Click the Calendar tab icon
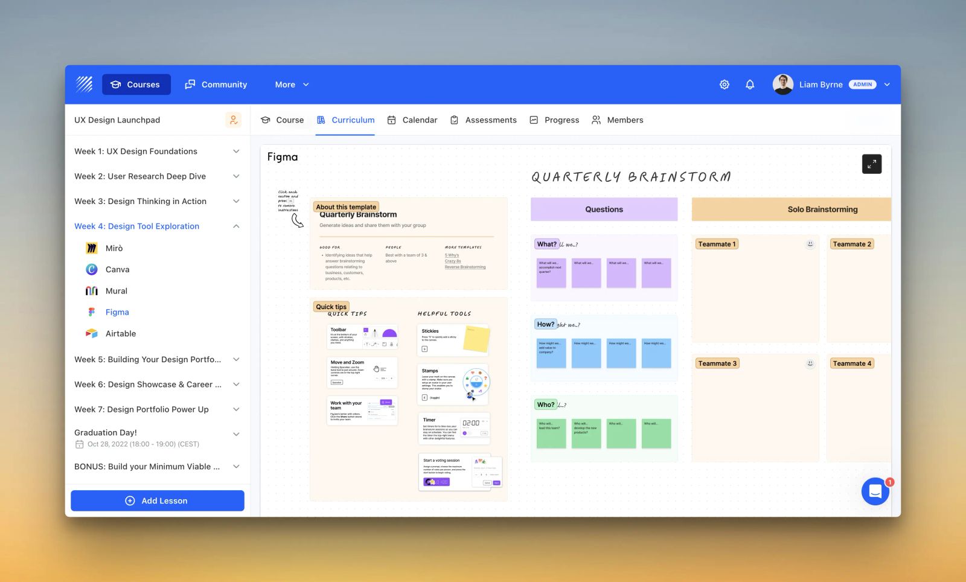Image resolution: width=966 pixels, height=582 pixels. [x=392, y=120]
